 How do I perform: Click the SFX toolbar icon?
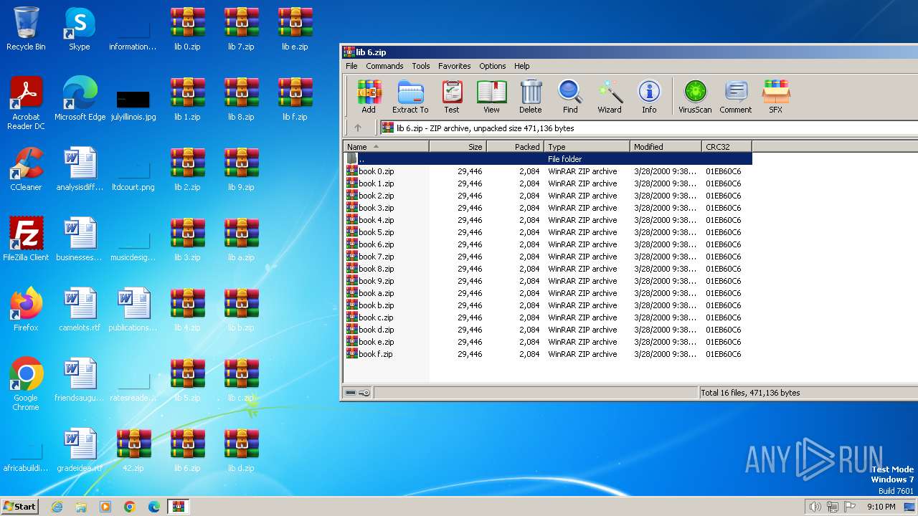(776, 97)
